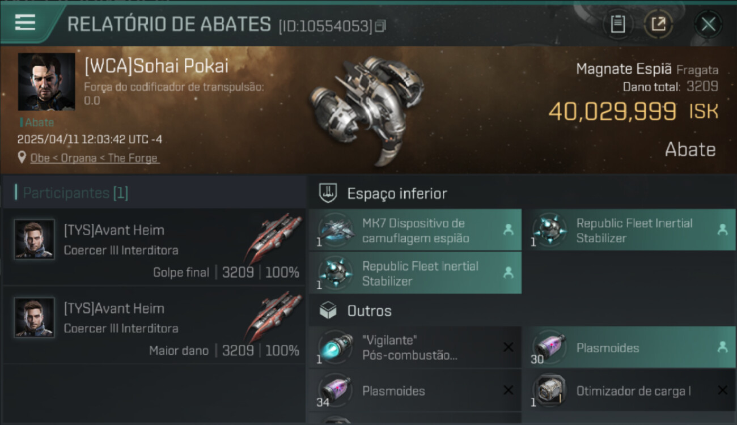Click Sohai Pokai's character portrait

tap(46, 82)
